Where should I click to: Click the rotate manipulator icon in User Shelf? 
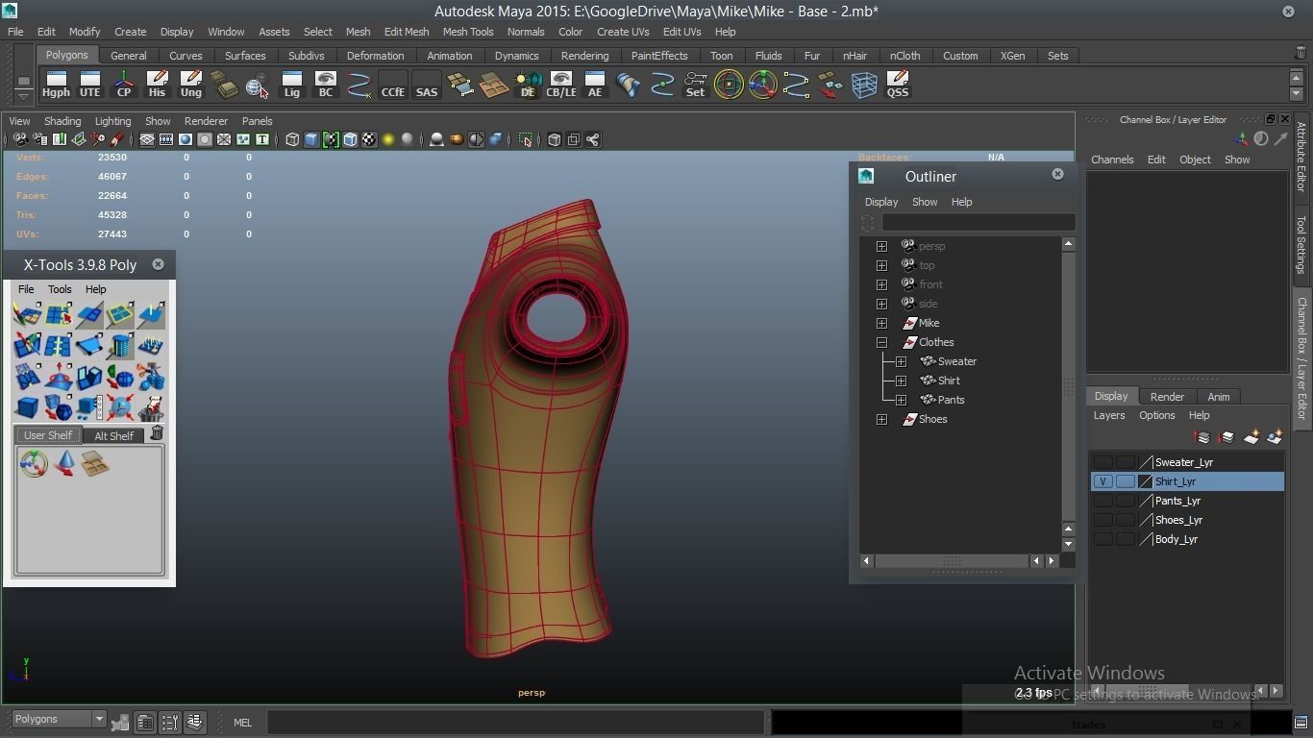click(x=34, y=464)
